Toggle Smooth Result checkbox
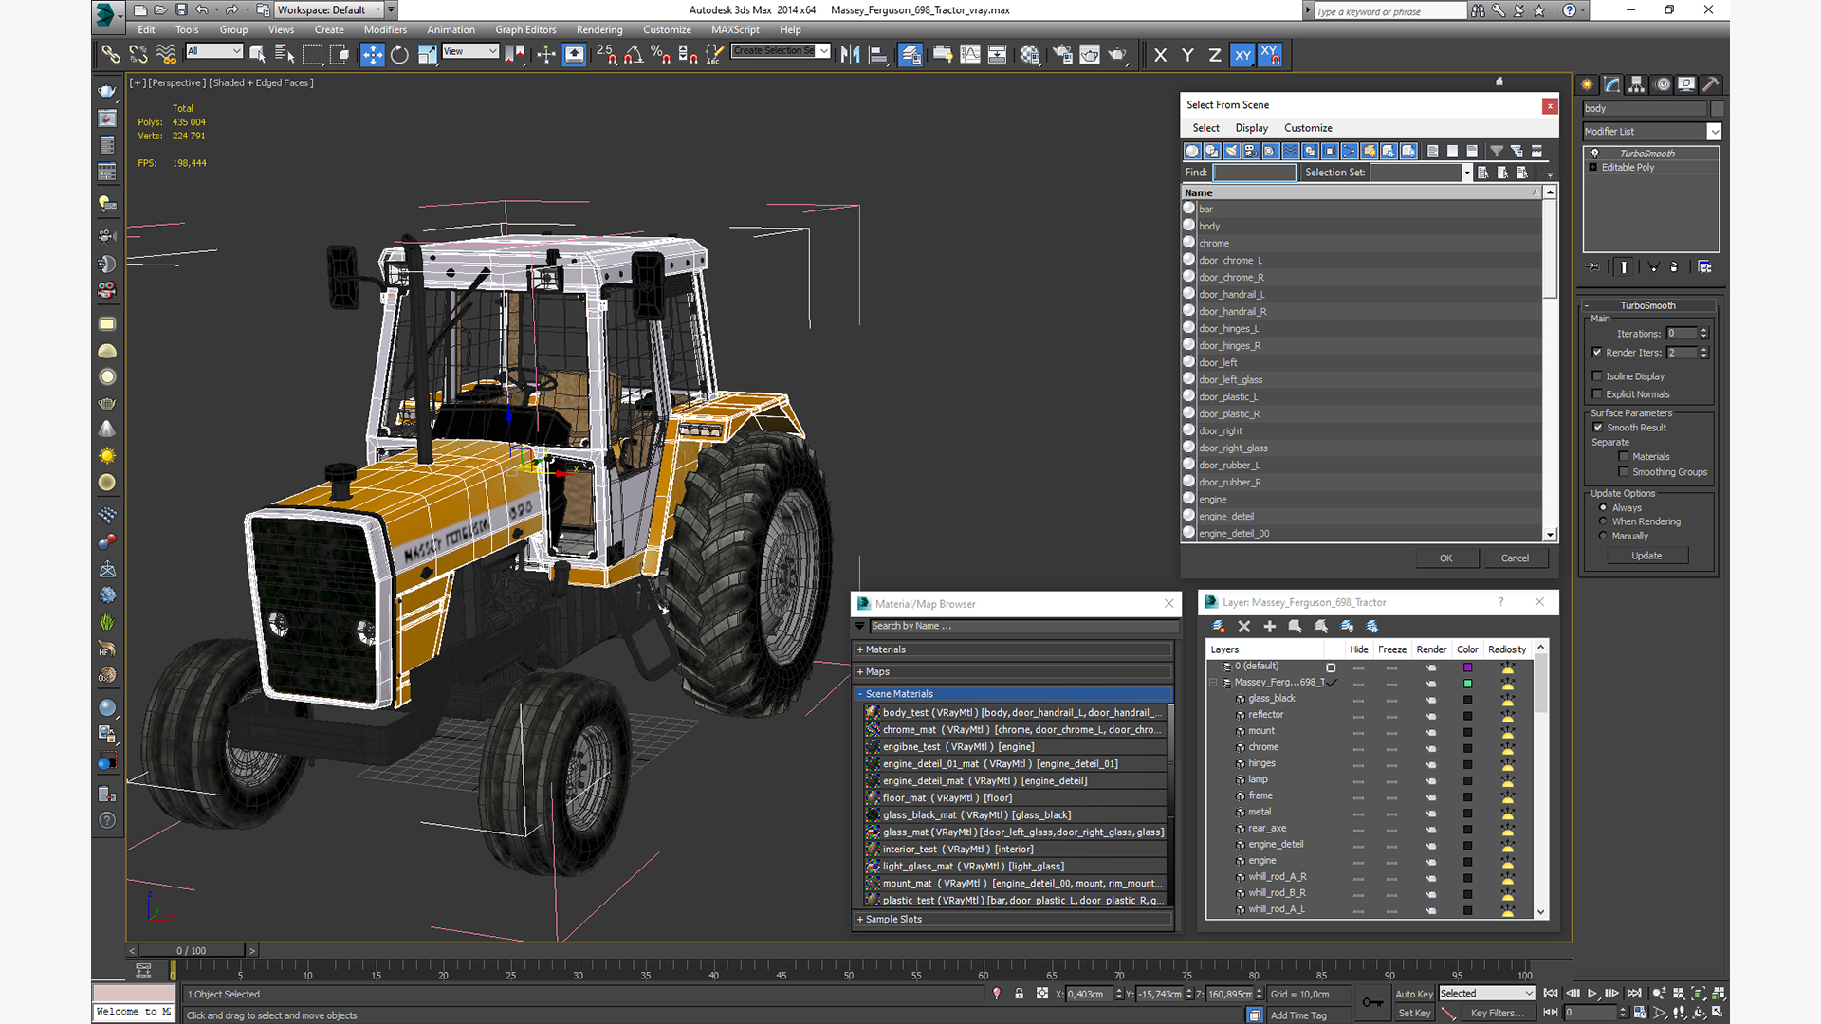The height and width of the screenshot is (1024, 1821). (x=1598, y=428)
